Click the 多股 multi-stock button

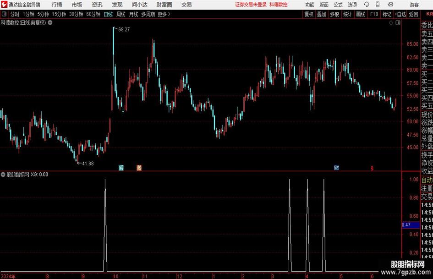click(x=334, y=14)
